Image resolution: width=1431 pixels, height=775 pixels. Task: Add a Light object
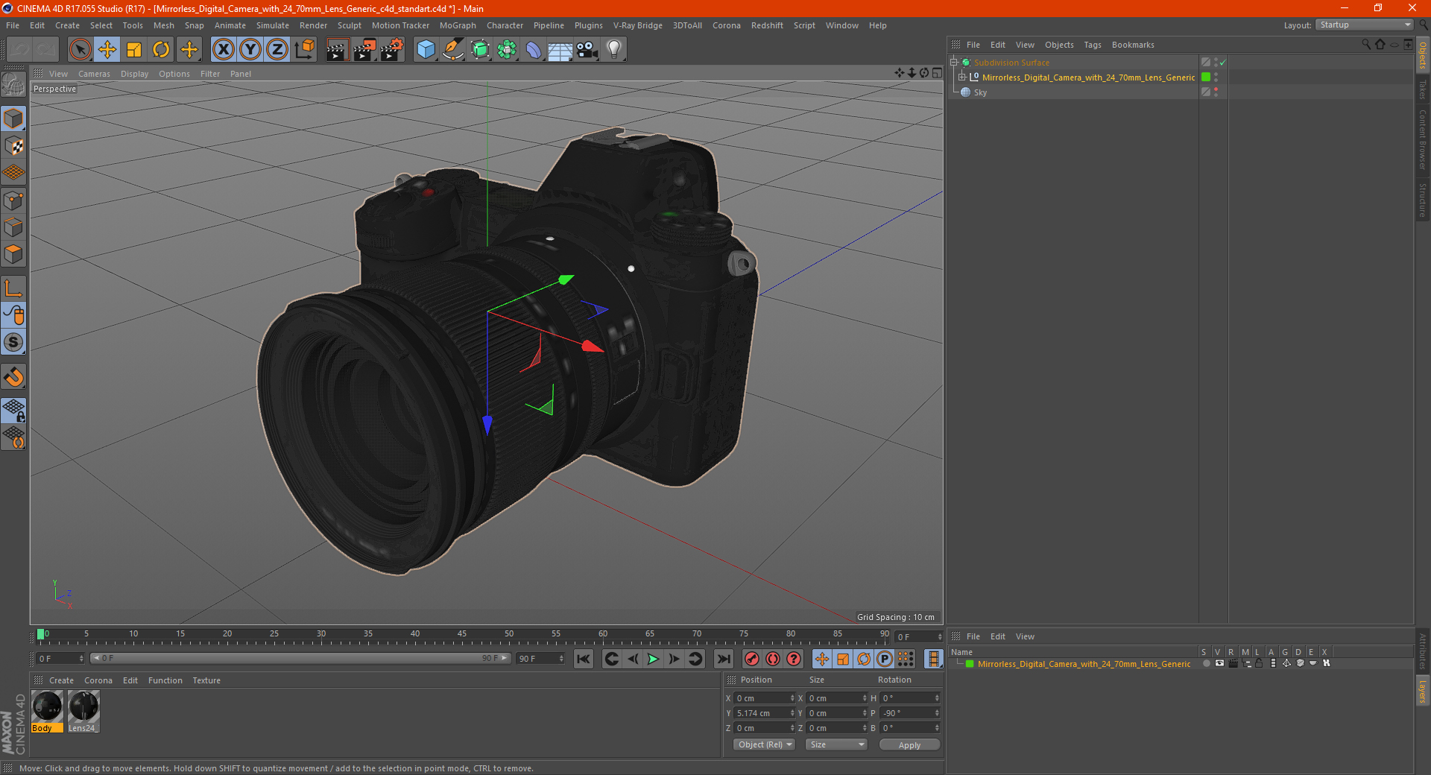click(x=614, y=50)
